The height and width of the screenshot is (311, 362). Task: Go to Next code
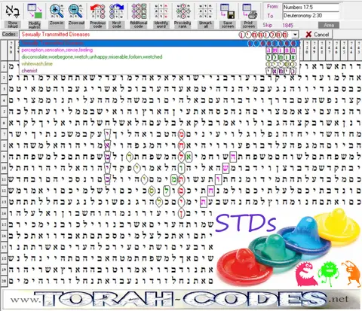117,11
